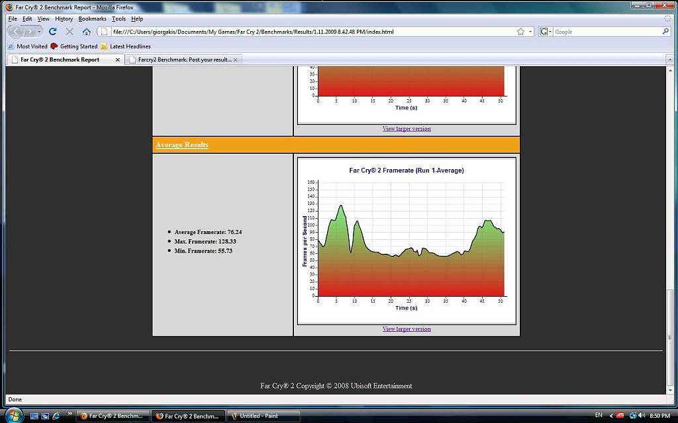The width and height of the screenshot is (678, 423).
Task: Open the File menu
Action: pyautogui.click(x=13, y=19)
